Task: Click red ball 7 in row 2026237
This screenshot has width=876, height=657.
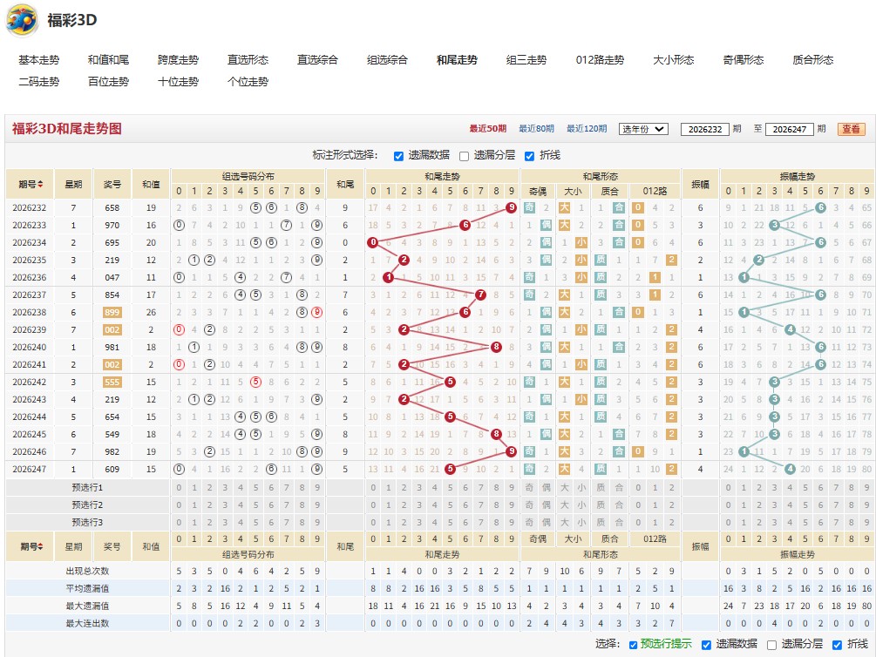Action: pyautogui.click(x=480, y=295)
